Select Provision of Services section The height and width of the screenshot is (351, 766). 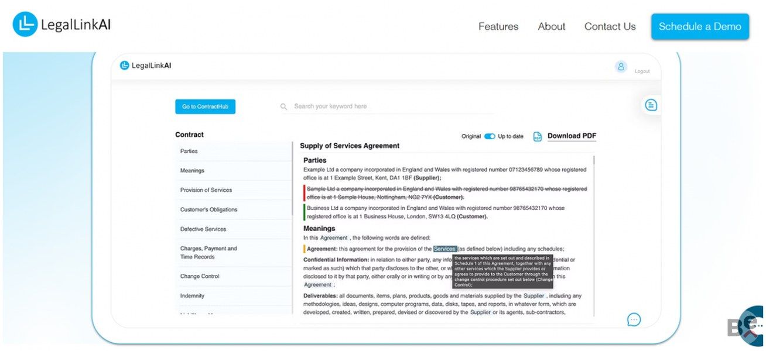coord(234,190)
